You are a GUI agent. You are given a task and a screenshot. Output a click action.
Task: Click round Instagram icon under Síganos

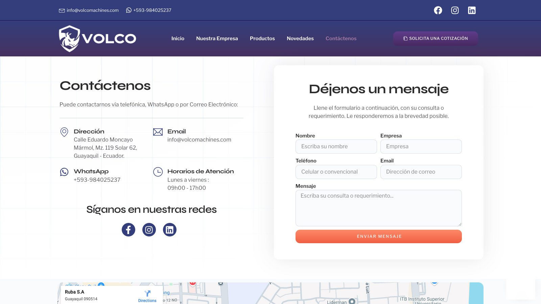coord(149,230)
